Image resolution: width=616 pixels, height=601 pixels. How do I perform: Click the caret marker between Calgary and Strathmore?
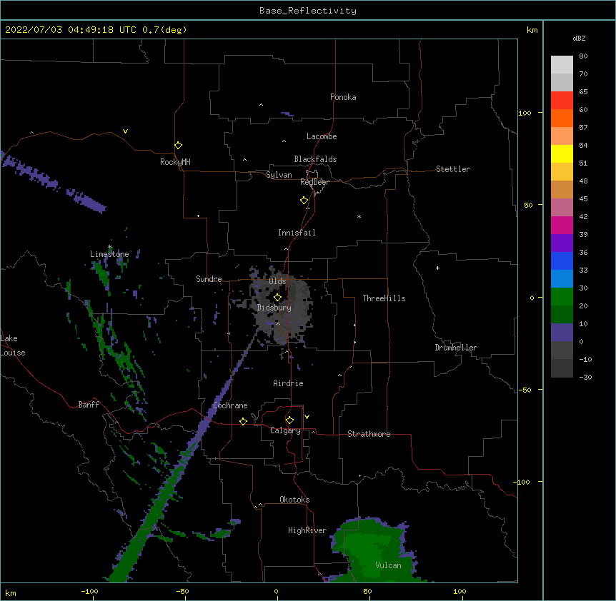tap(313, 432)
